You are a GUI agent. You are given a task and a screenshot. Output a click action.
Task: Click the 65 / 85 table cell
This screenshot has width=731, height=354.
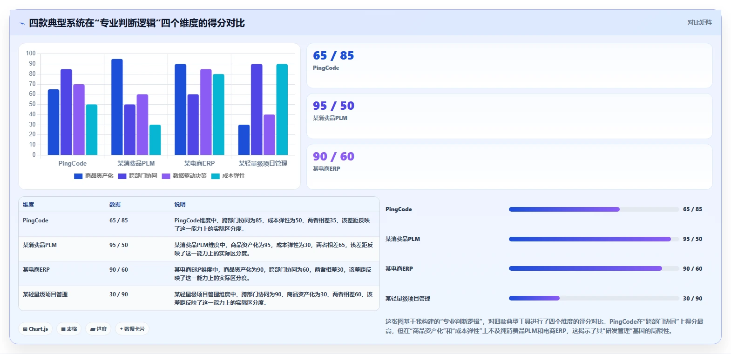point(119,220)
